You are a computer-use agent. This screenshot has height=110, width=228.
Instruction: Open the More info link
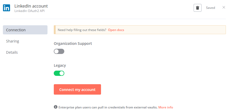click(x=166, y=107)
